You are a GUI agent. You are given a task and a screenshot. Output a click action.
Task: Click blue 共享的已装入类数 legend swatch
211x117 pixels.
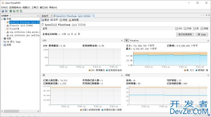102,110
